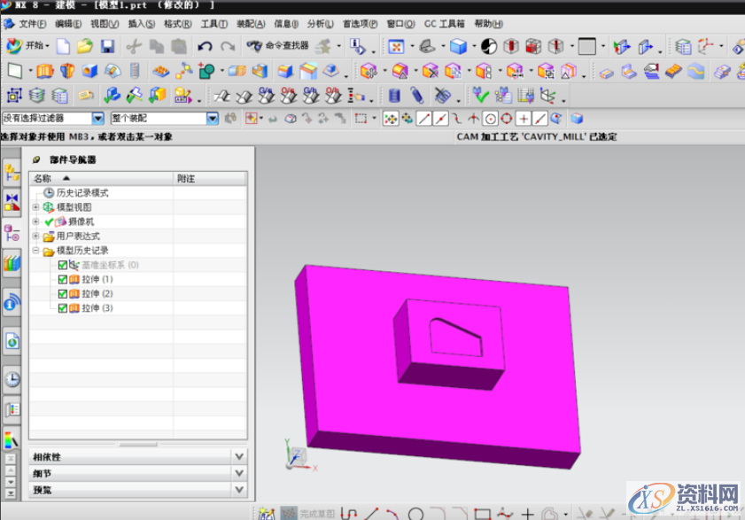Select 历史记录模式 in the part navigator
Viewport: 745px width, 520px height.
click(82, 192)
